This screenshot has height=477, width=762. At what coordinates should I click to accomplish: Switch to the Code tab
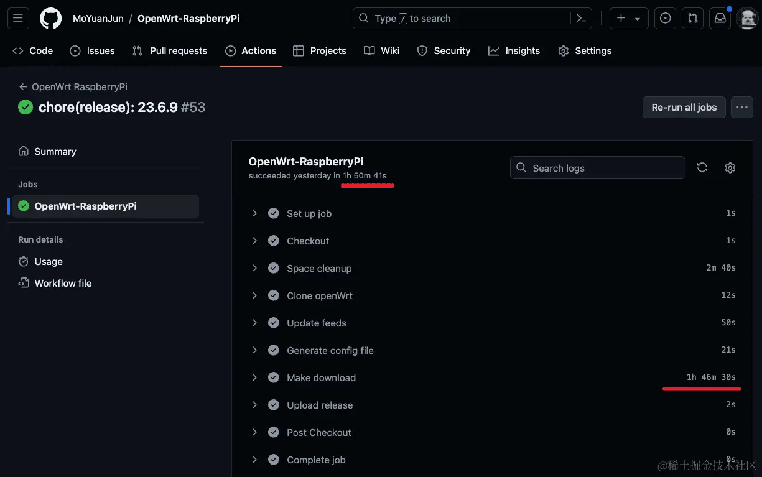(33, 51)
